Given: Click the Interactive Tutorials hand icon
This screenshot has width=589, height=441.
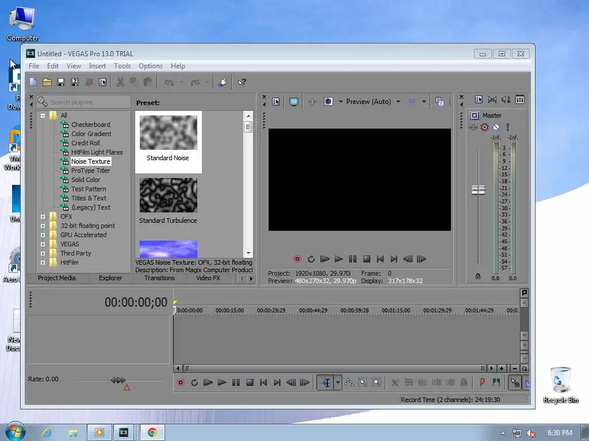Looking at the screenshot, I should tap(223, 82).
